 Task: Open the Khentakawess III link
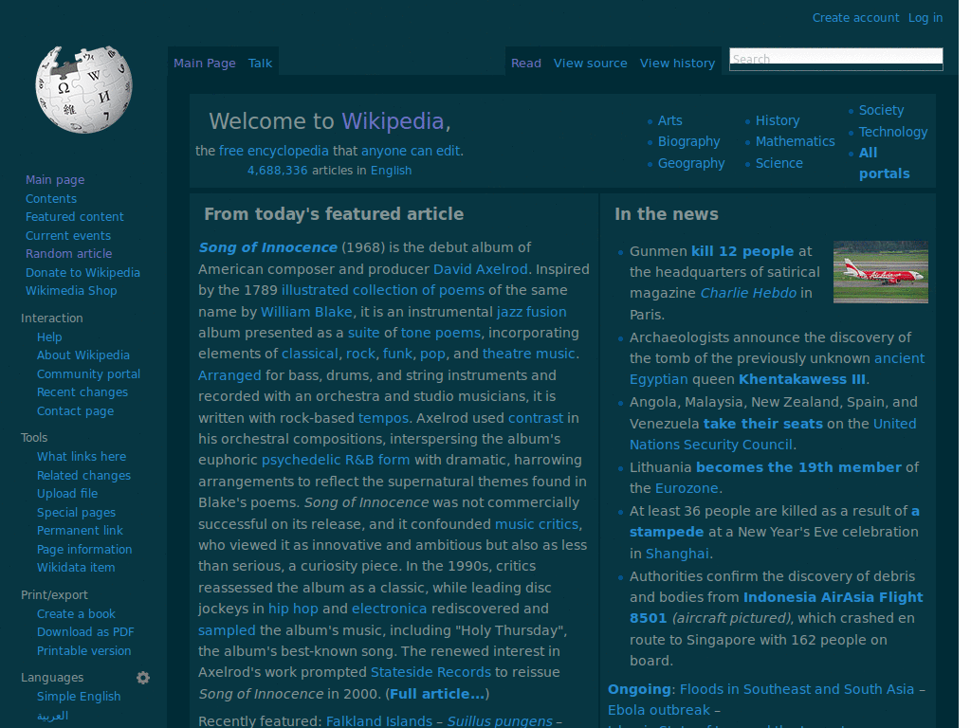pyautogui.click(x=802, y=379)
